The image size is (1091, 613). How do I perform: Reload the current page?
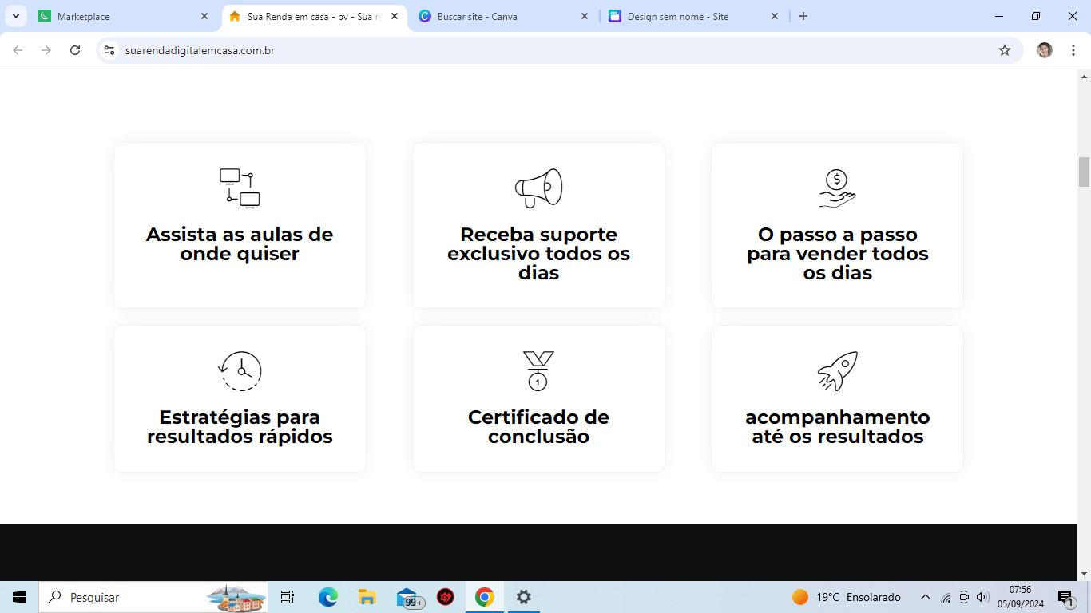pos(75,50)
